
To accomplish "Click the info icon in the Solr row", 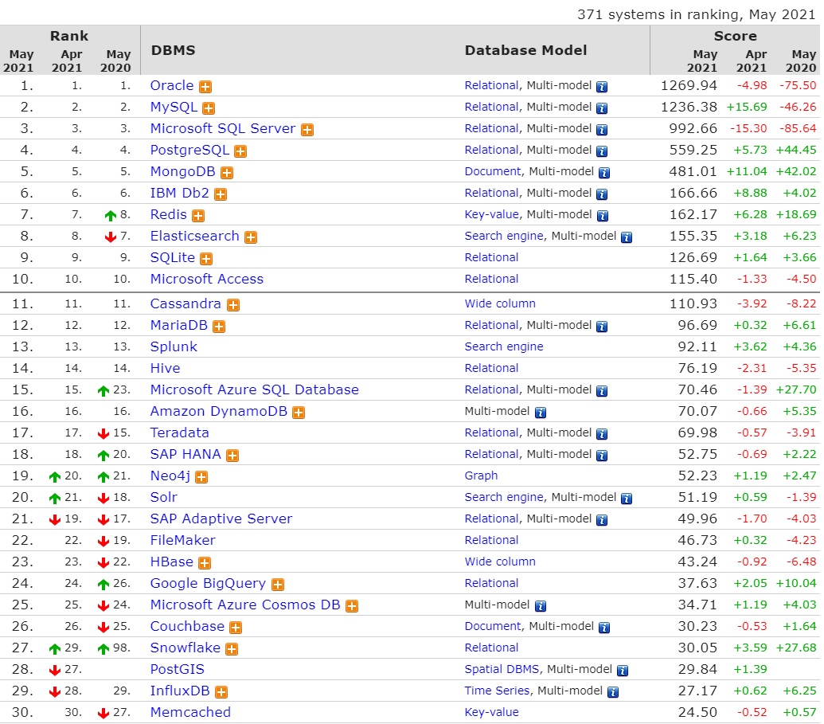I will pyautogui.click(x=627, y=499).
